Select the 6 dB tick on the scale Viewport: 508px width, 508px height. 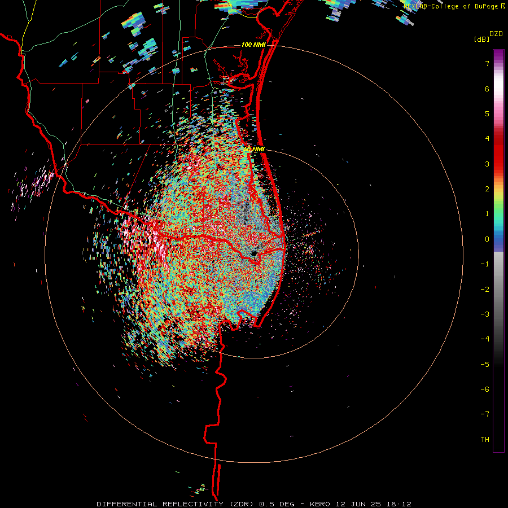point(487,89)
